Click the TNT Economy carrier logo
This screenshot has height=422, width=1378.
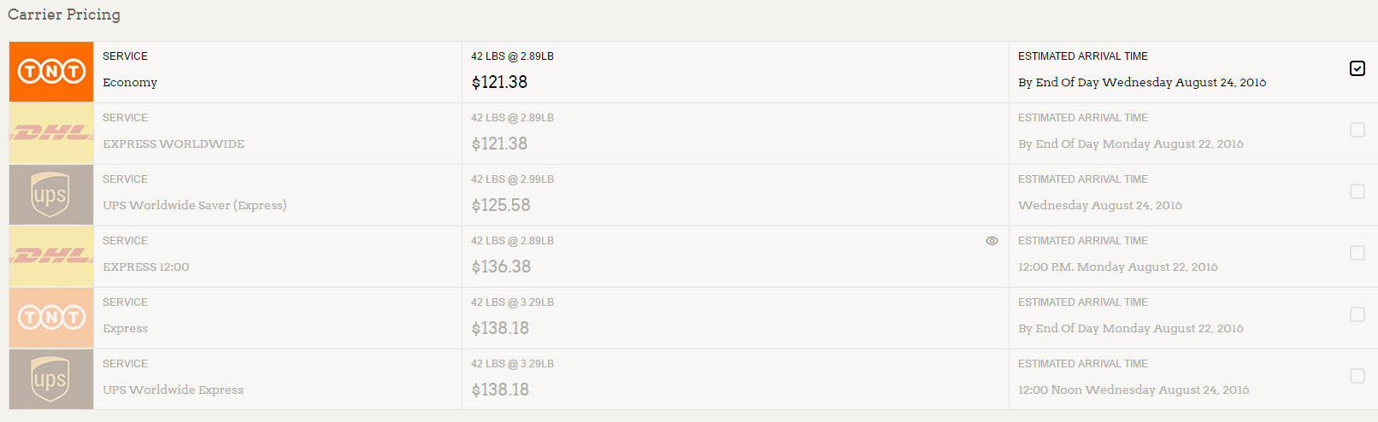click(x=51, y=72)
